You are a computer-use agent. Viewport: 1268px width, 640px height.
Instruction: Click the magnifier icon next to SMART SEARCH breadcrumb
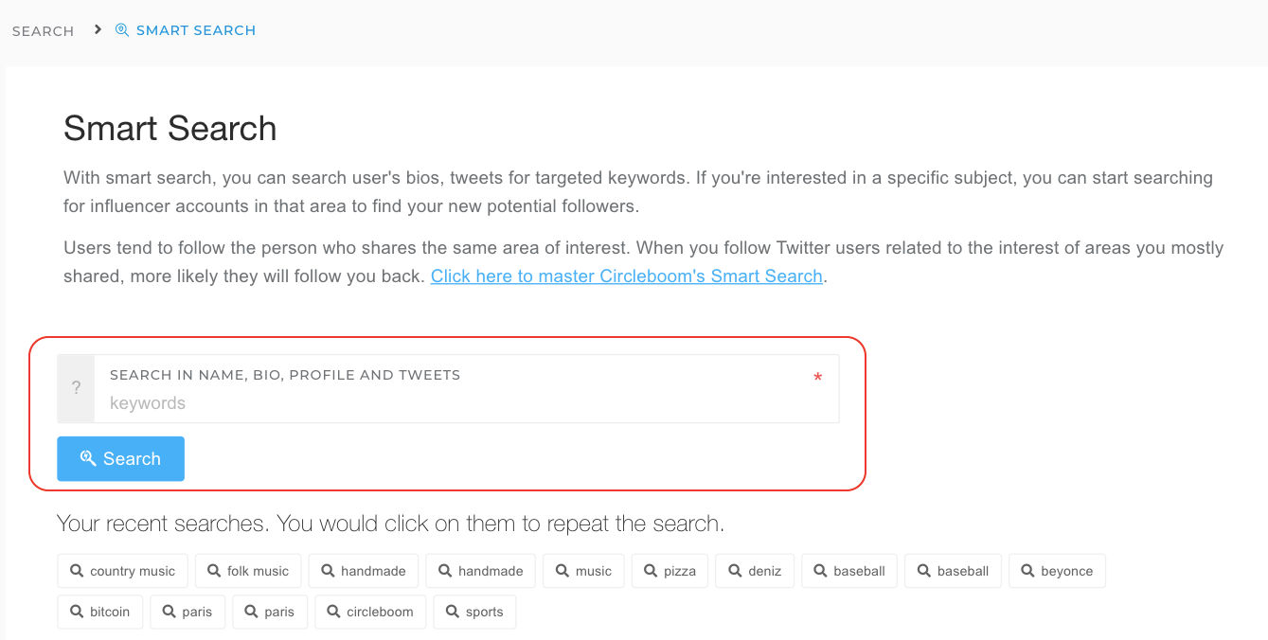tap(121, 29)
